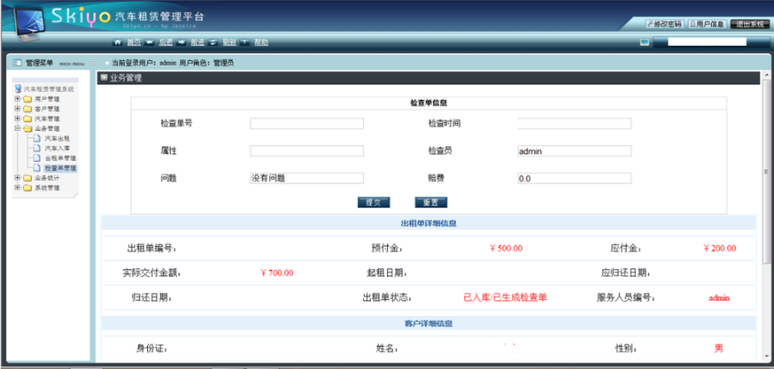
Task: Go back with the 后退 link
Action: click(166, 42)
